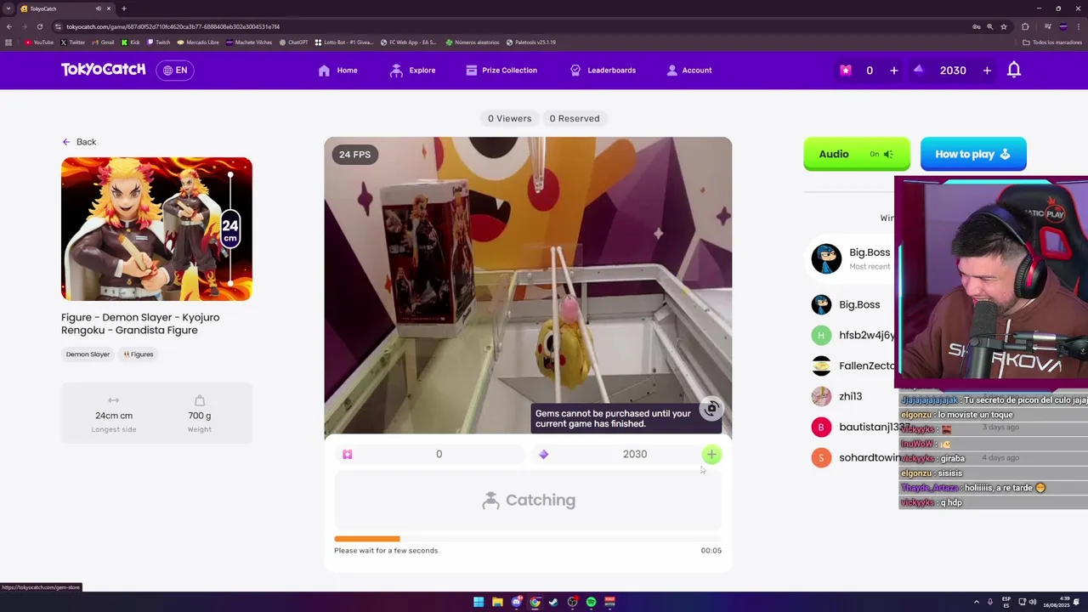Click the Catching button
Image resolution: width=1088 pixels, height=612 pixels.
(x=528, y=501)
